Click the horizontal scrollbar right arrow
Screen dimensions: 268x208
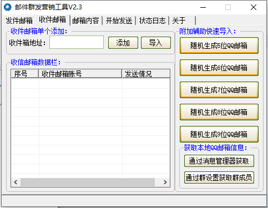165,182
